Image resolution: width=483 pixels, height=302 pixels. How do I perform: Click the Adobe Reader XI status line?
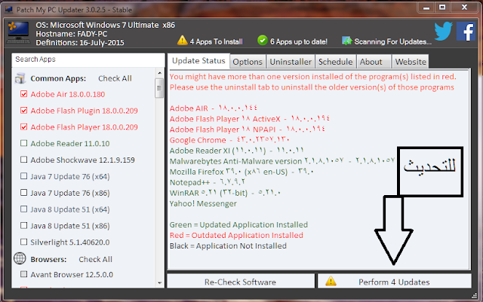click(236, 151)
